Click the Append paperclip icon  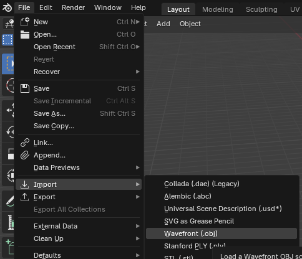25,155
